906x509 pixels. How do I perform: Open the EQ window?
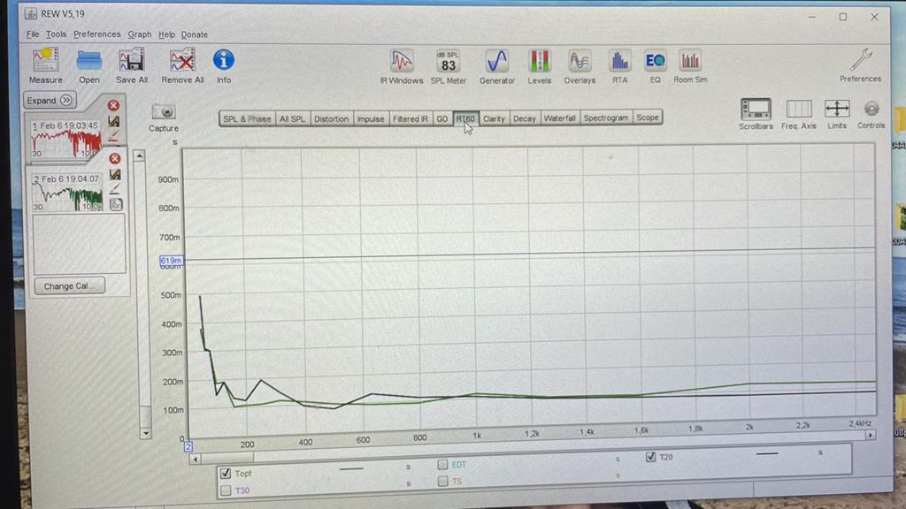[x=655, y=62]
